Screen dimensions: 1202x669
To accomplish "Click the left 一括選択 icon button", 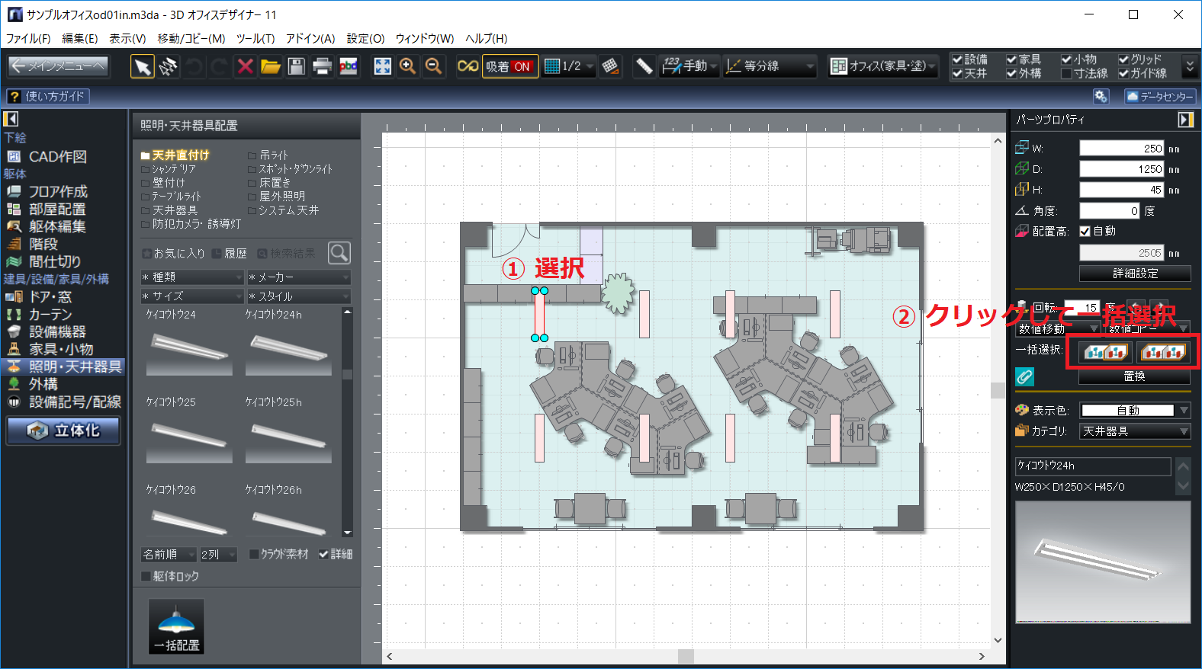I will (x=1105, y=351).
